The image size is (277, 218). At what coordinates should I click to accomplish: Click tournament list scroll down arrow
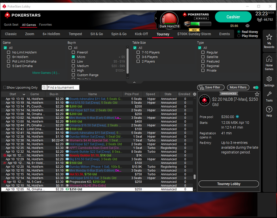click(195, 190)
